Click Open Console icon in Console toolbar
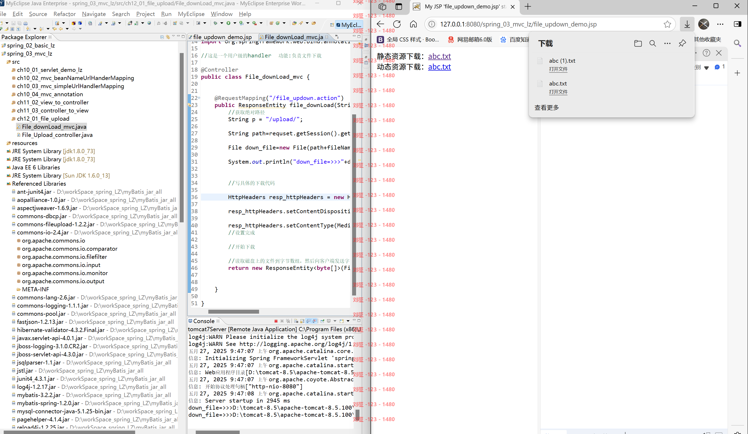This screenshot has width=748, height=434. [342, 321]
